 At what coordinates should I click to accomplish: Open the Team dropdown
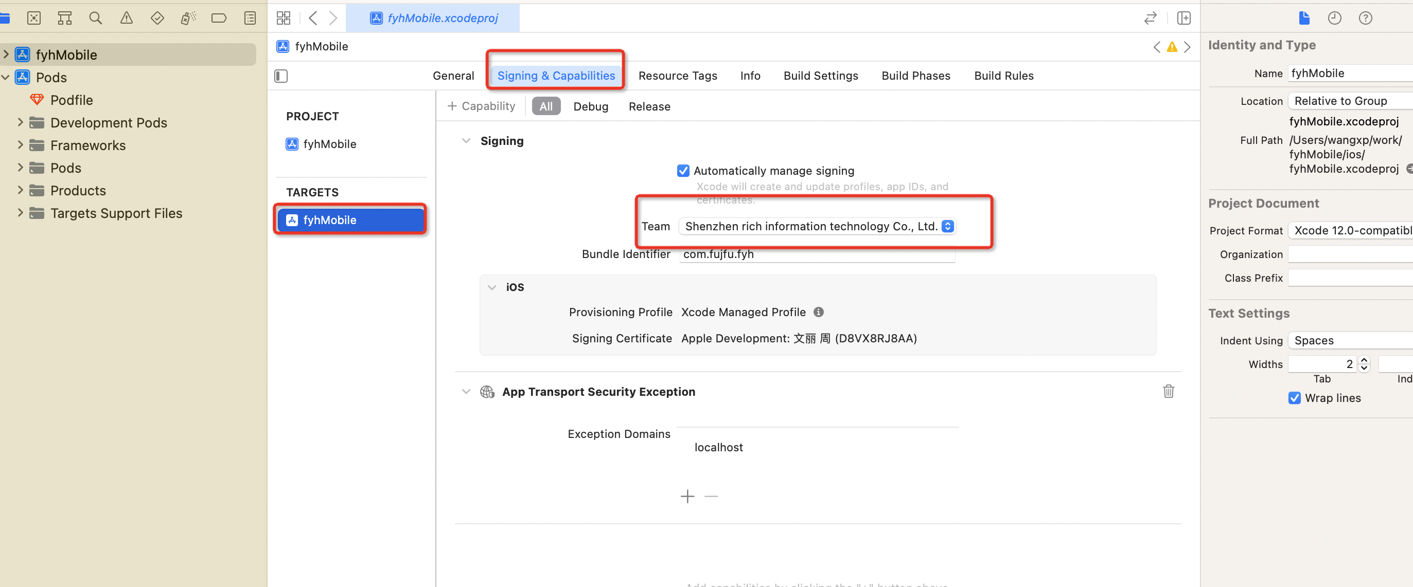tap(817, 226)
